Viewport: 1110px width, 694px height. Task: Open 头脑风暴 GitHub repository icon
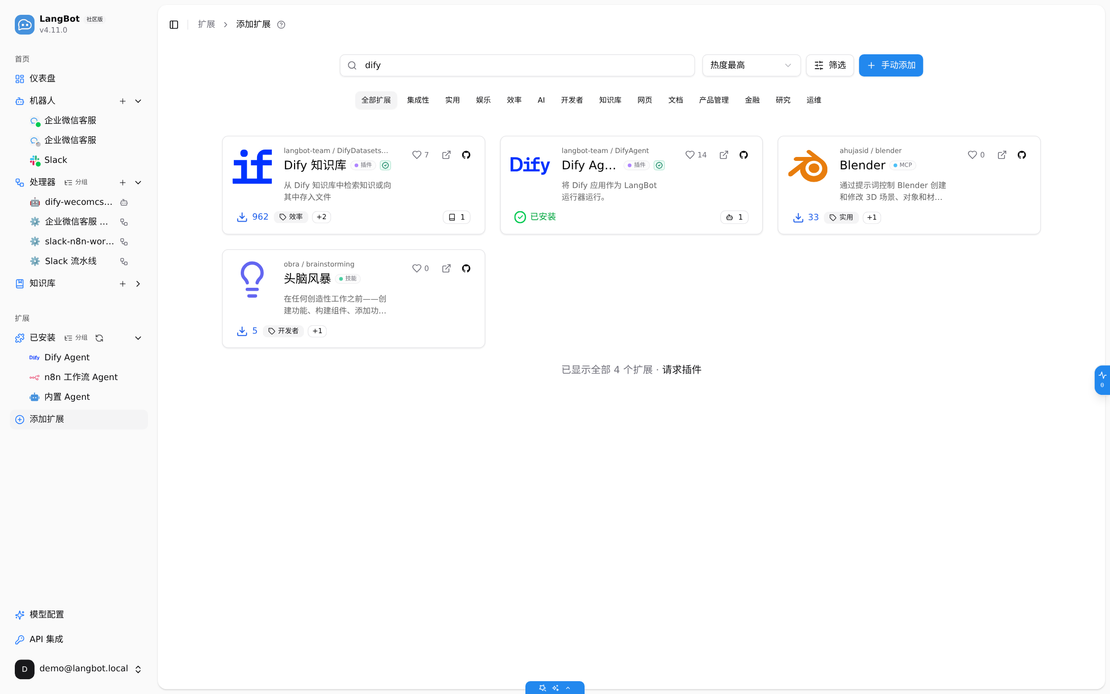pos(466,269)
